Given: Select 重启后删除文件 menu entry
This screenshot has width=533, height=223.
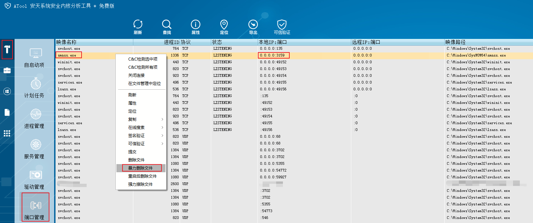Looking at the screenshot, I should [x=141, y=176].
